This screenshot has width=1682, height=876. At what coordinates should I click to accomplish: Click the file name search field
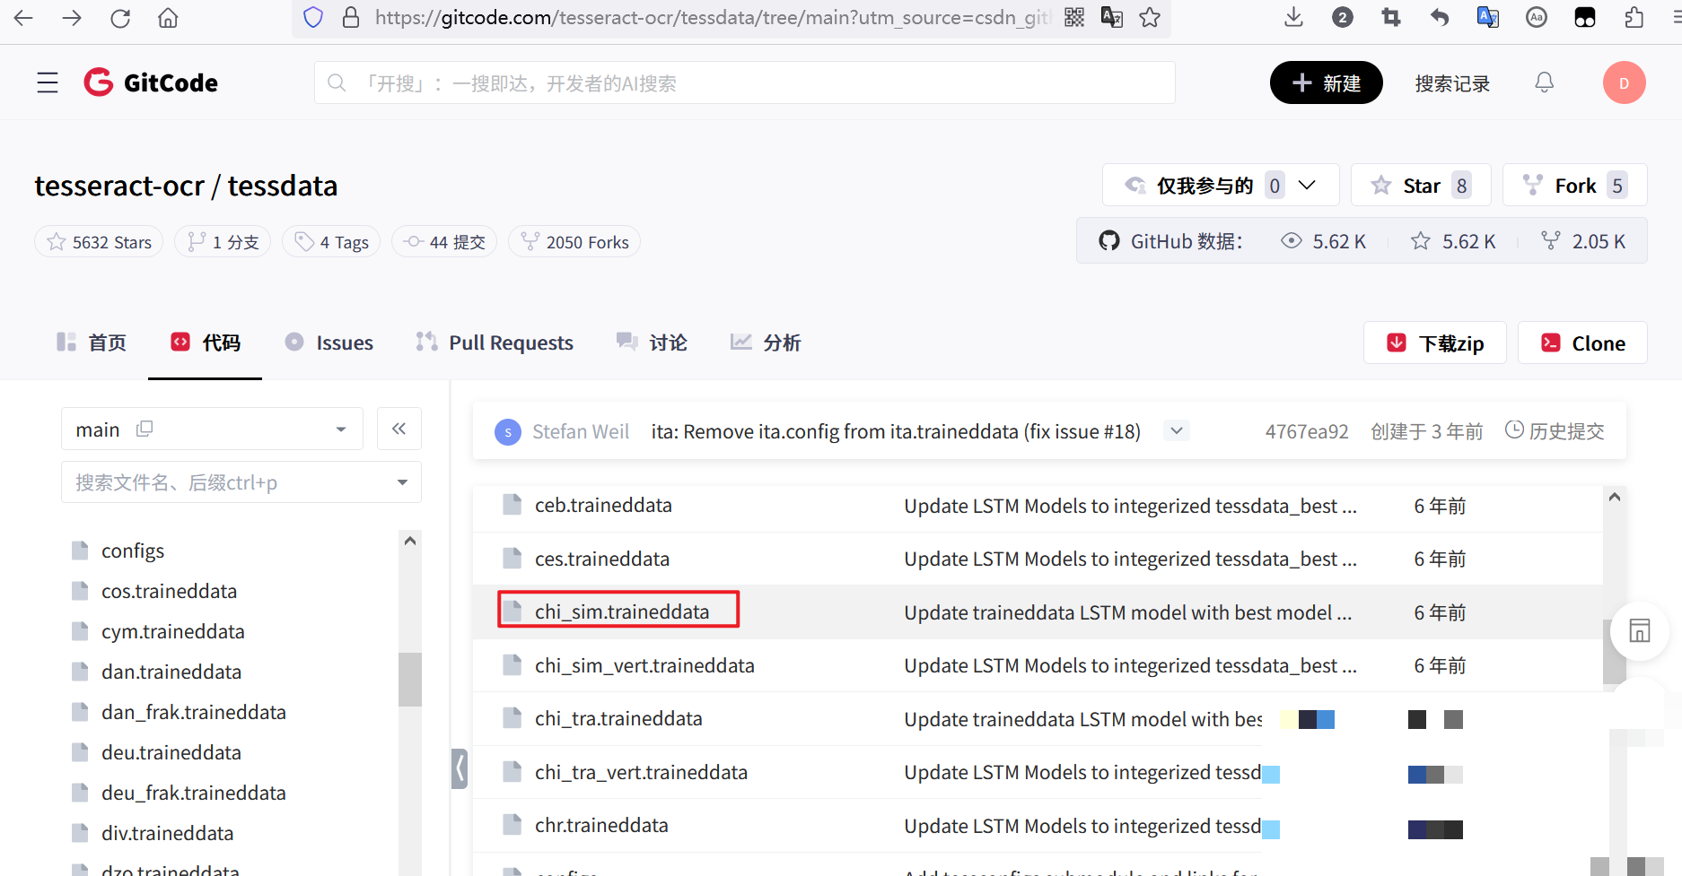[x=229, y=482]
